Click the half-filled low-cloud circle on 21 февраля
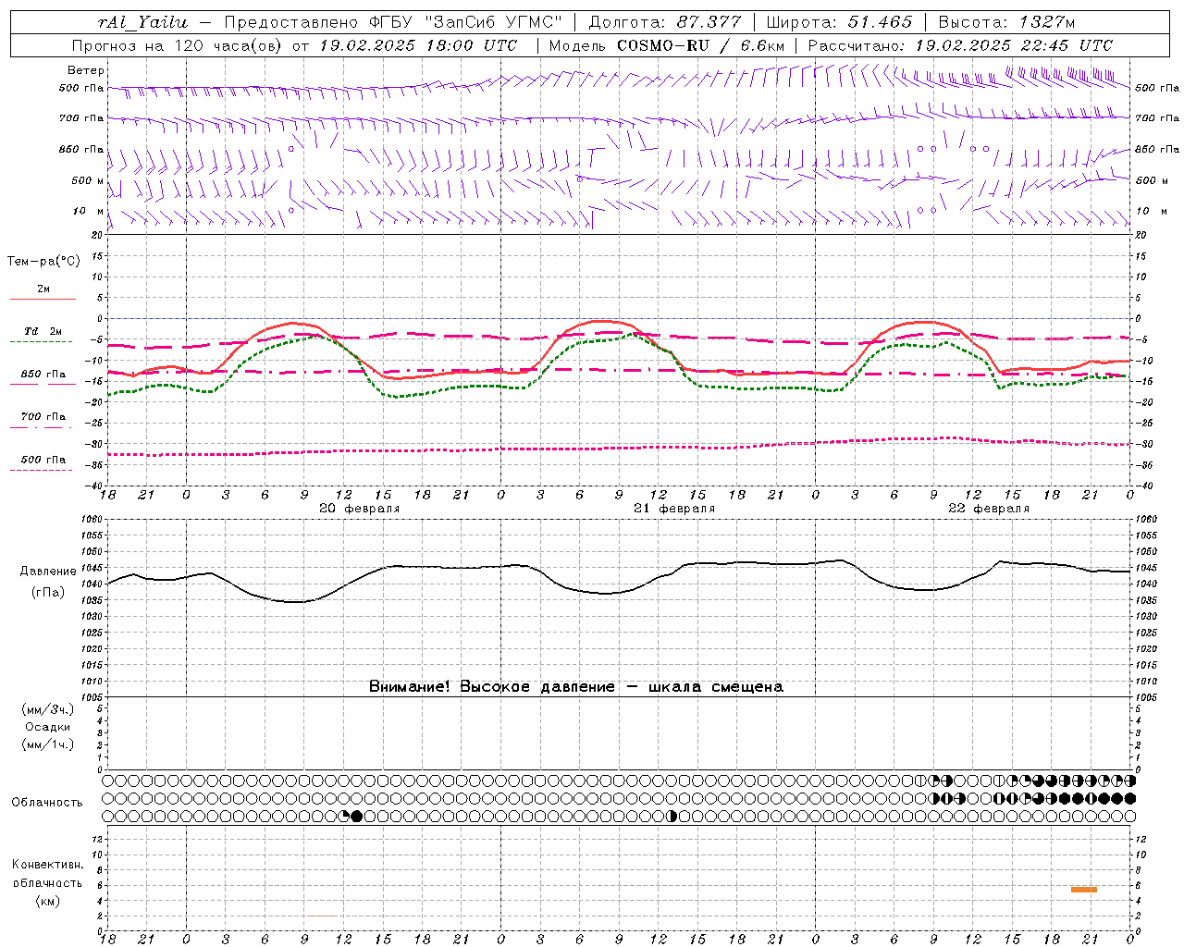The height and width of the screenshot is (947, 1184). 672,816
